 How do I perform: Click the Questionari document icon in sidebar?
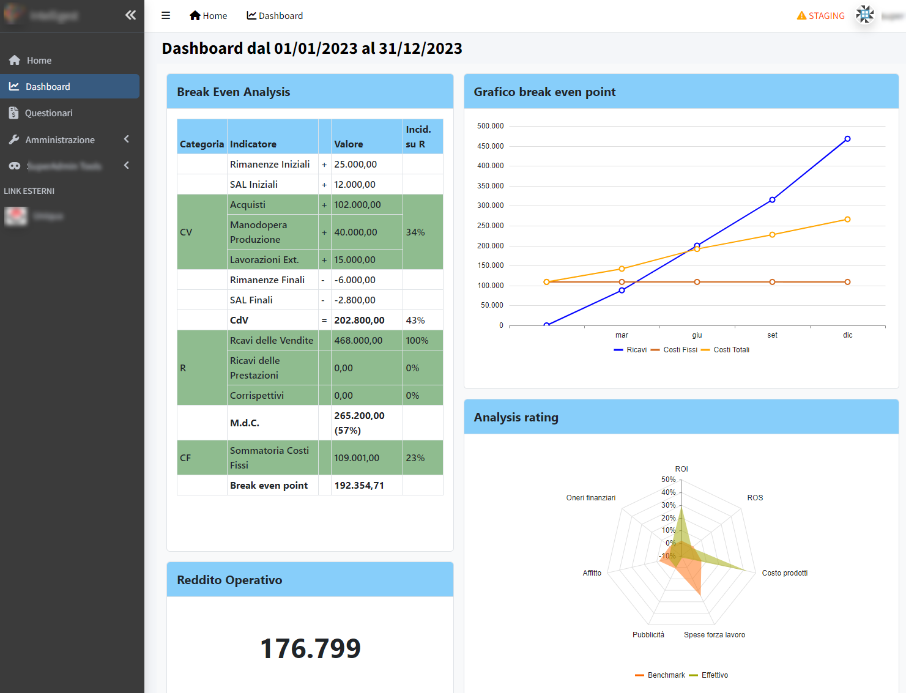(x=13, y=113)
